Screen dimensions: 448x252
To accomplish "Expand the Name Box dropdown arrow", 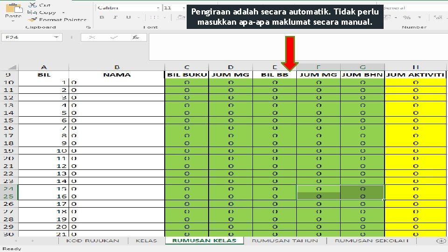I will pos(56,37).
